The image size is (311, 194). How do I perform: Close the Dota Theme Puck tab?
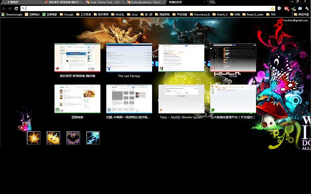click(122, 2)
